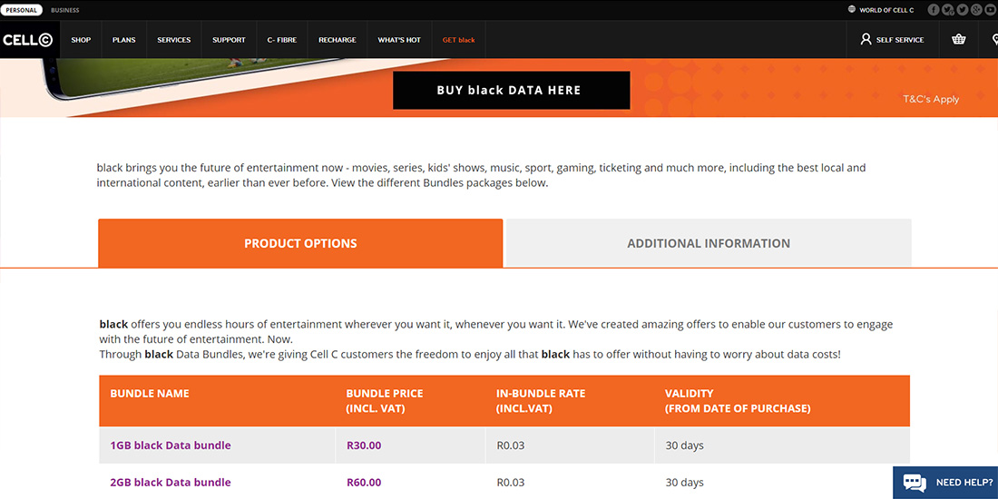Open the Twitter icon beside the Facebook icon
Screen dimensions: 998x499
(x=948, y=10)
